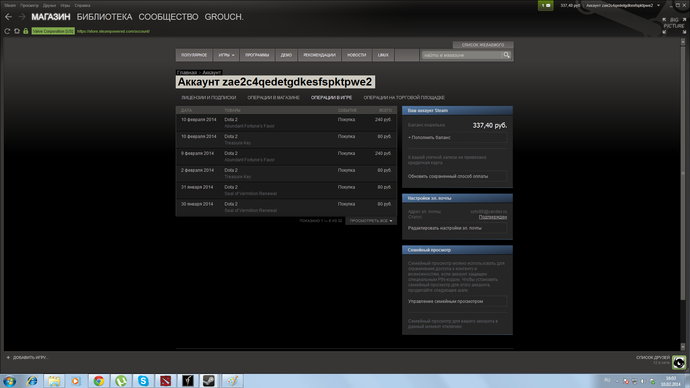Open network status tray icon
Viewport: 690px width, 388px height.
[635, 381]
